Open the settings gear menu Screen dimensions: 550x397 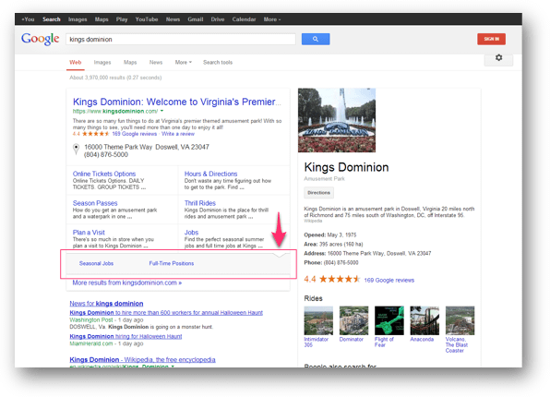click(498, 58)
